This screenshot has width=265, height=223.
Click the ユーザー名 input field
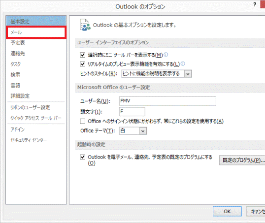coord(167,101)
